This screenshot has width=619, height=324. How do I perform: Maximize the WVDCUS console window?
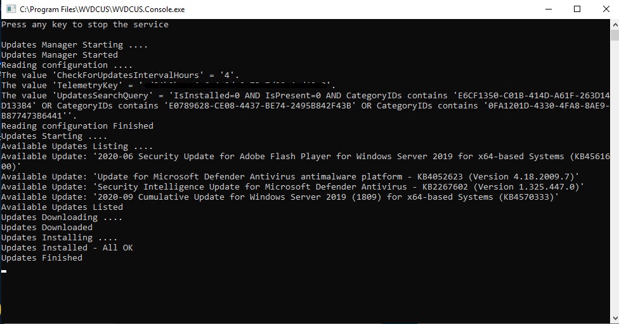pos(577,10)
